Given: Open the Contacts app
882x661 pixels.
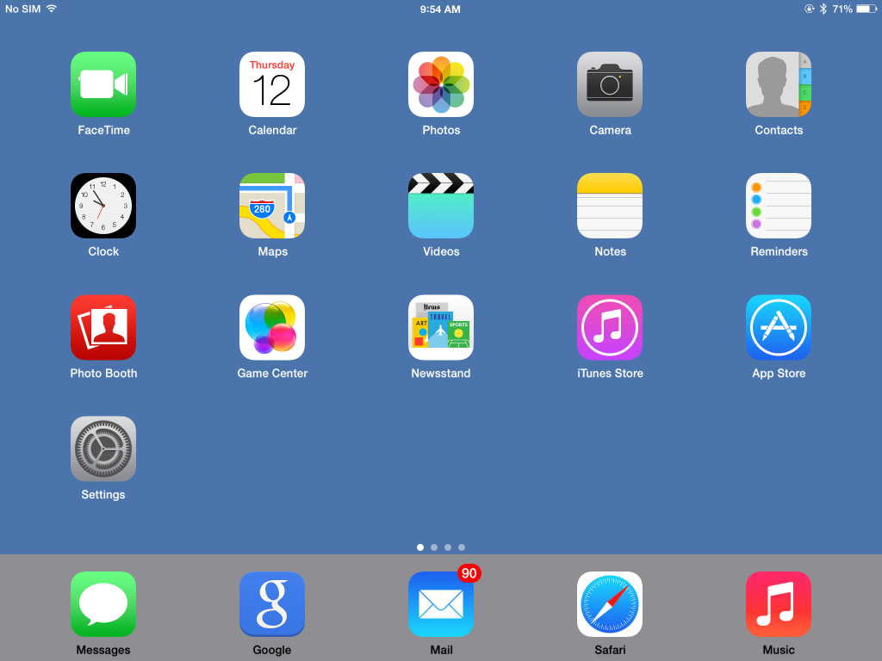Looking at the screenshot, I should (x=779, y=84).
